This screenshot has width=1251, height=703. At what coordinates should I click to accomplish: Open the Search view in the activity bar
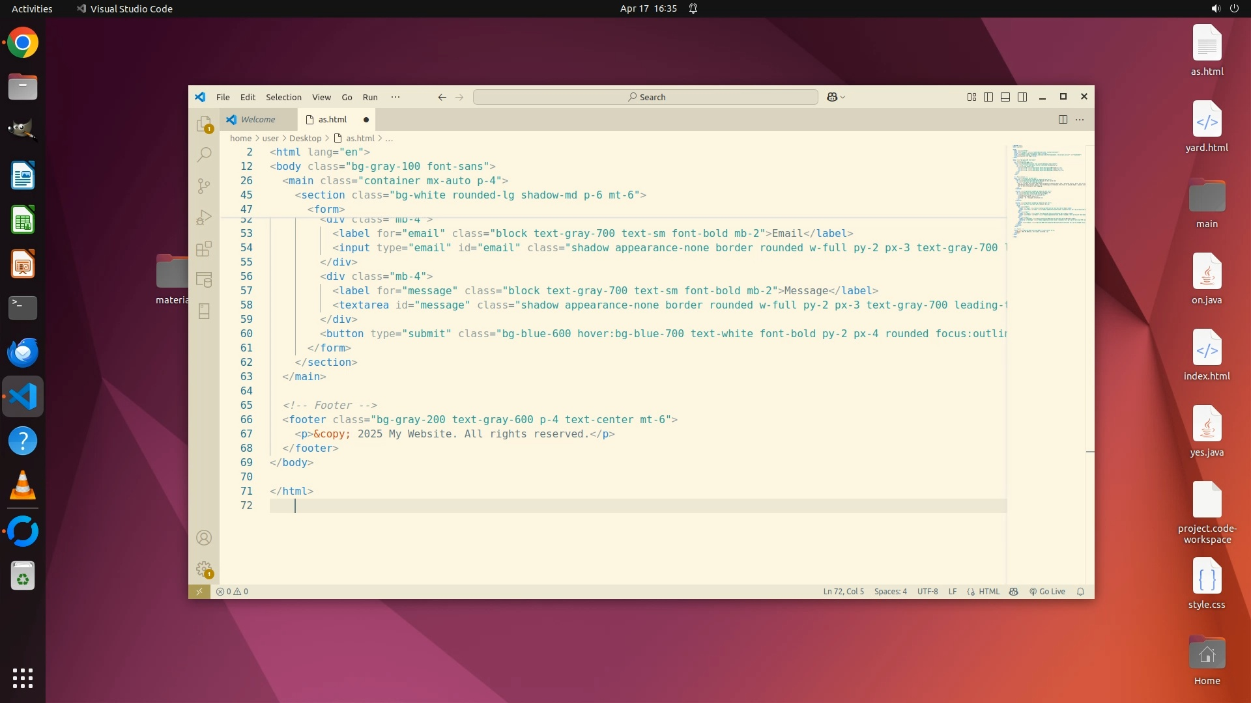[x=204, y=154]
